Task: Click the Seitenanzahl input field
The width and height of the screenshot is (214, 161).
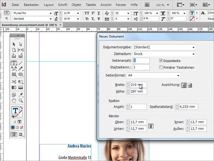Action: pos(141,61)
